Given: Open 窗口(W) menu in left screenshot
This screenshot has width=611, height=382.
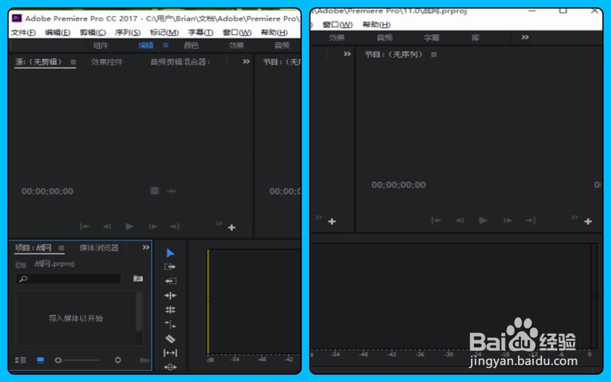Looking at the screenshot, I should (237, 33).
